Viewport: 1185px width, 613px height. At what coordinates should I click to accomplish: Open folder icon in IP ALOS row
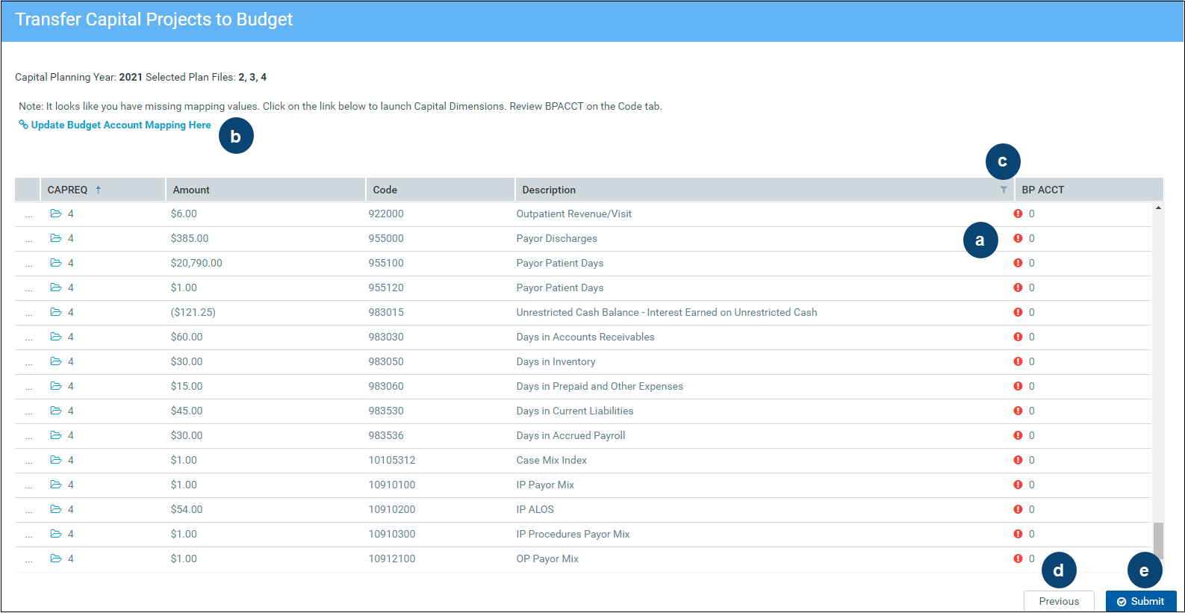[x=56, y=509]
